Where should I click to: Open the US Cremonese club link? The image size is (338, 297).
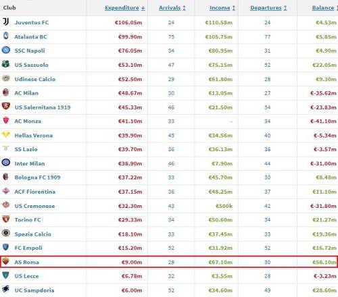click(34, 206)
